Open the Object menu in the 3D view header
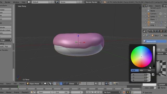 pyautogui.click(x=22, y=84)
